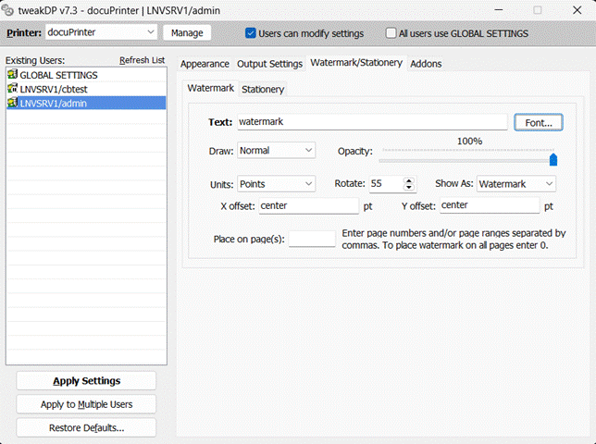Switch to the Appearance tab
This screenshot has height=444, width=596.
[205, 64]
